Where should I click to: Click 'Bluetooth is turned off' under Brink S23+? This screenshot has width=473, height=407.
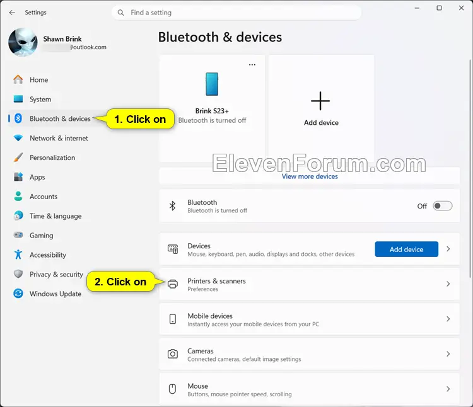(x=212, y=120)
